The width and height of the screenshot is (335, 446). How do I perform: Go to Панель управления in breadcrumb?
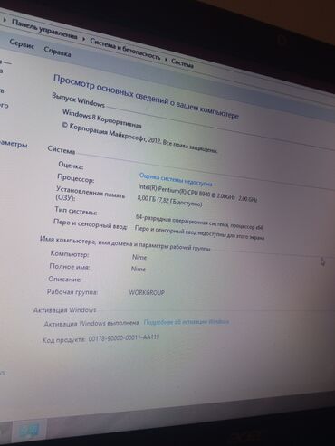(44, 29)
